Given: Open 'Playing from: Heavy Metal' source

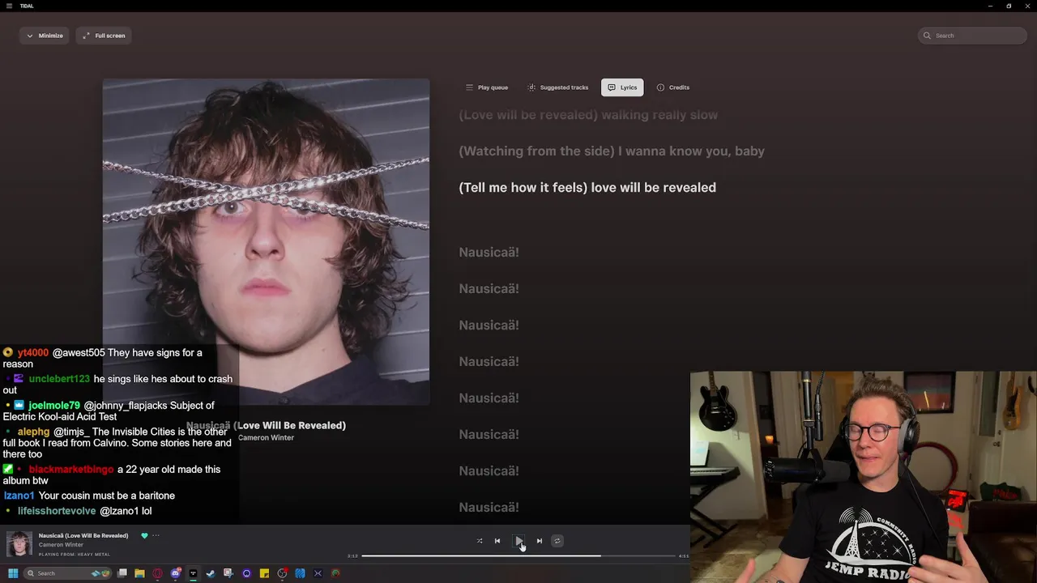Looking at the screenshot, I should pyautogui.click(x=75, y=555).
